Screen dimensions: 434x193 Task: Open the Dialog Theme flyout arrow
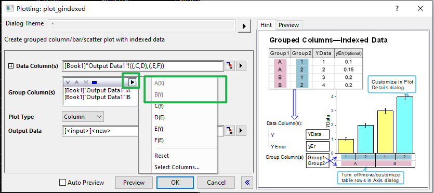coord(244,26)
